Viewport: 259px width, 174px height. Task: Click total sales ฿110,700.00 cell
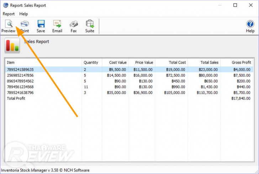[x=207, y=93]
